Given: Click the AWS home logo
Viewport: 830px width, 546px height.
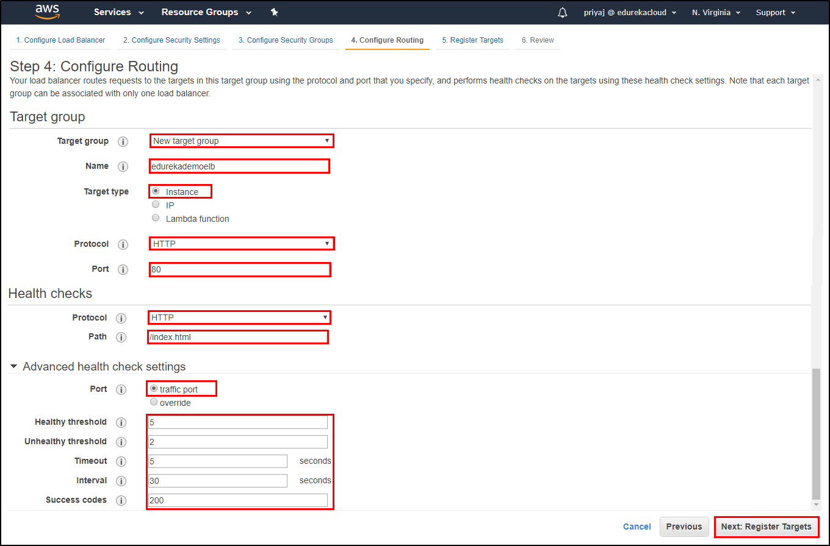Looking at the screenshot, I should pyautogui.click(x=47, y=12).
